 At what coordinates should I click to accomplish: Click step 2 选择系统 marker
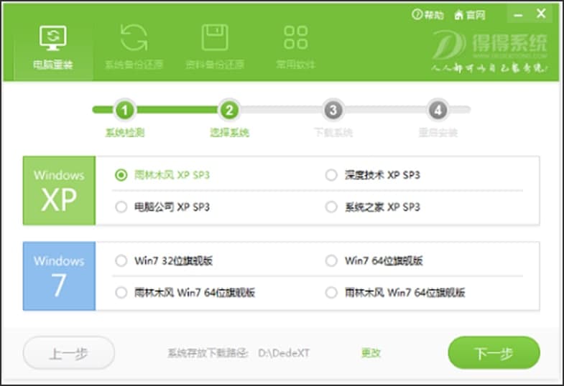tap(229, 110)
